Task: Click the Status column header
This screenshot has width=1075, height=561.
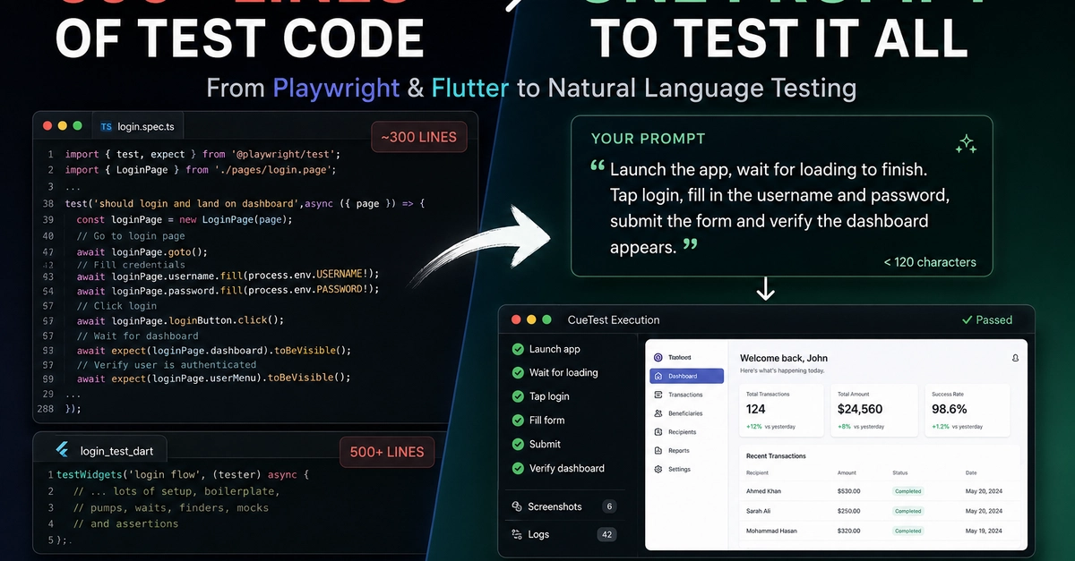Action: (x=899, y=472)
